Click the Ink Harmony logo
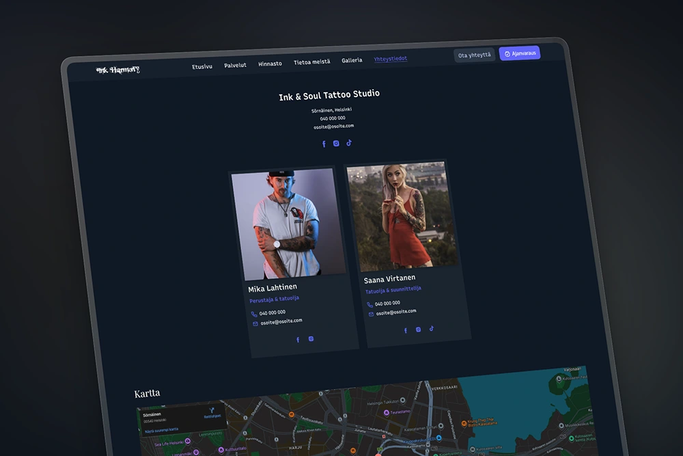Viewport: 683px width, 456px height. [118, 70]
